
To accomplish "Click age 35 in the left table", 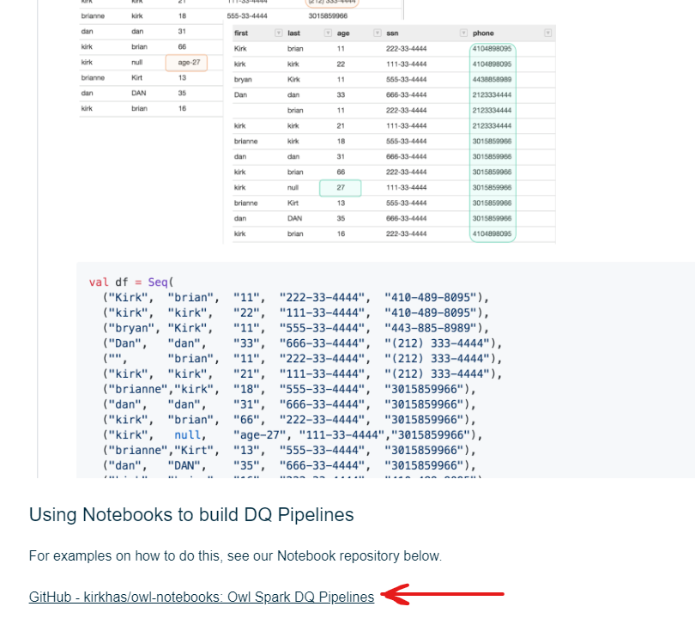I will [182, 94].
